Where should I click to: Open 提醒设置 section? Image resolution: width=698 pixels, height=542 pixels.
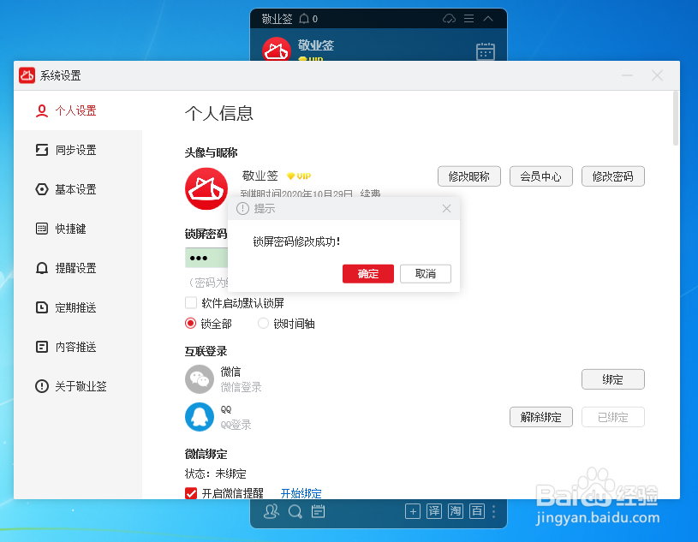[x=78, y=268]
